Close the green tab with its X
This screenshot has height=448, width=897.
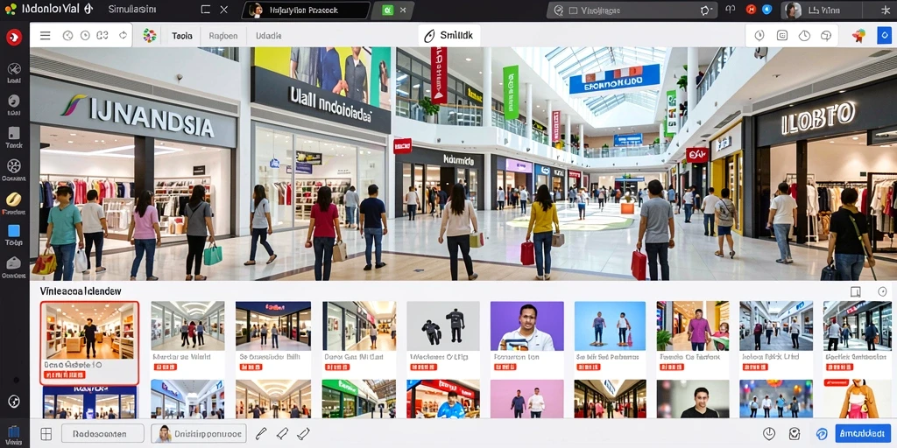coord(403,10)
